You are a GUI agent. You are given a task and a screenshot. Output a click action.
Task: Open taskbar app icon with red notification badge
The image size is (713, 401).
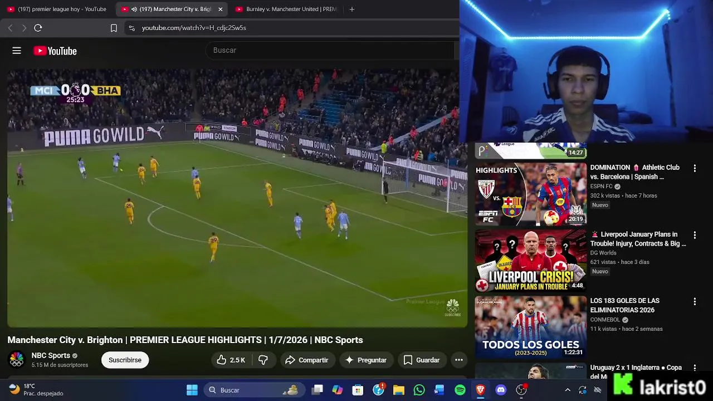(x=379, y=389)
